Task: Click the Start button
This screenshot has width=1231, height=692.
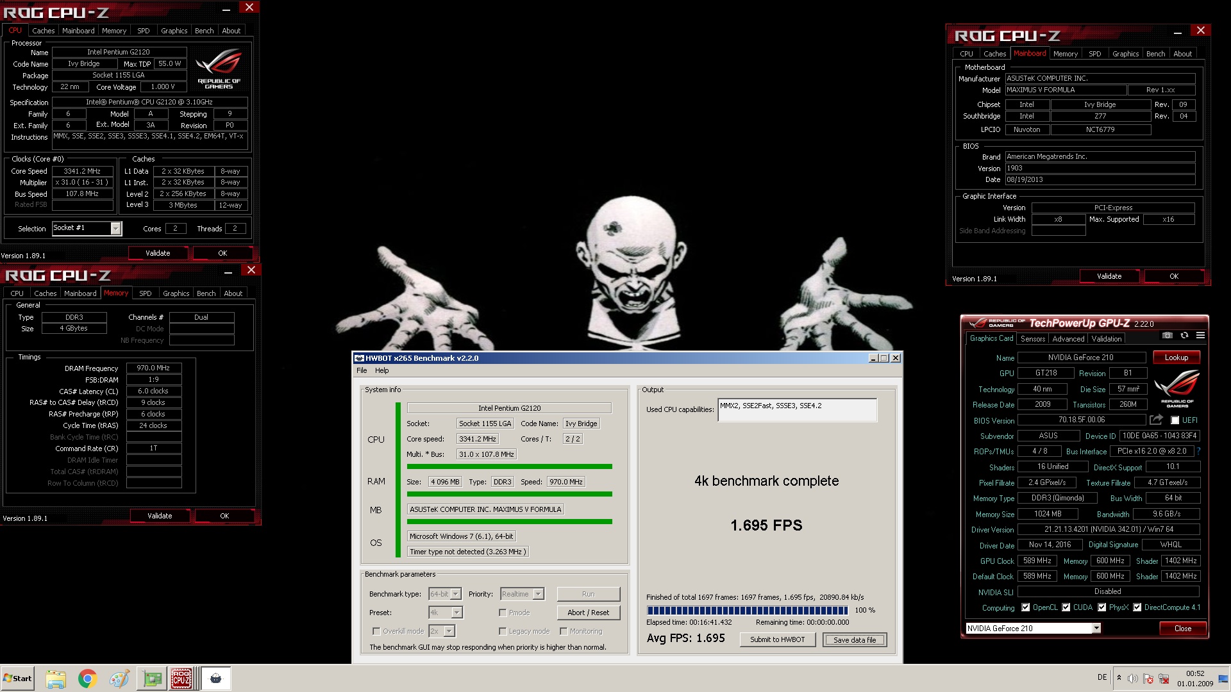Action: pos(17,679)
